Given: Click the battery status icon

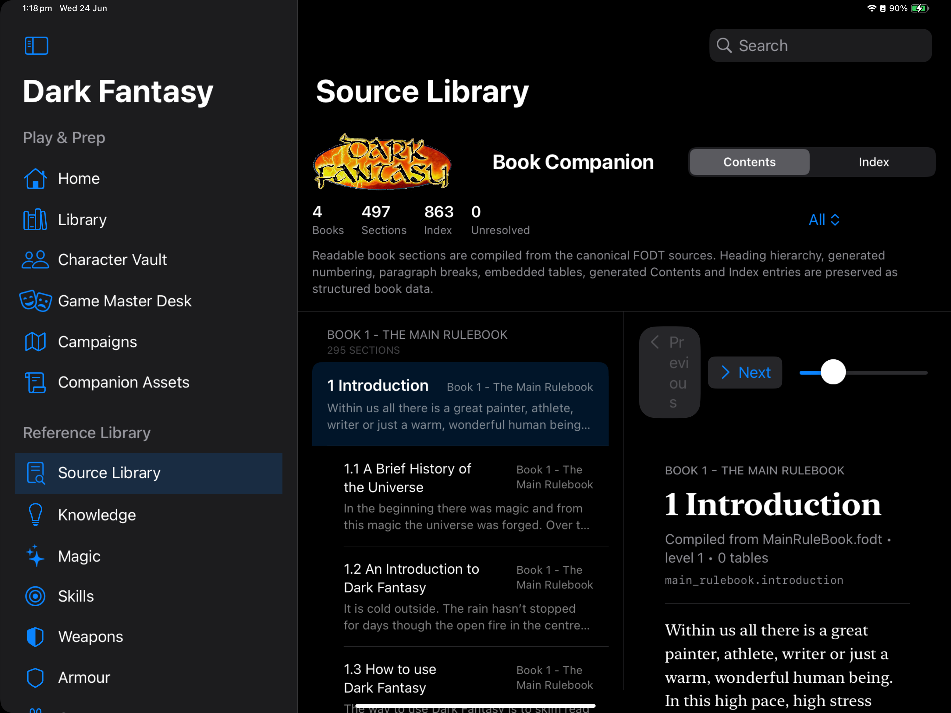Looking at the screenshot, I should click(x=920, y=9).
